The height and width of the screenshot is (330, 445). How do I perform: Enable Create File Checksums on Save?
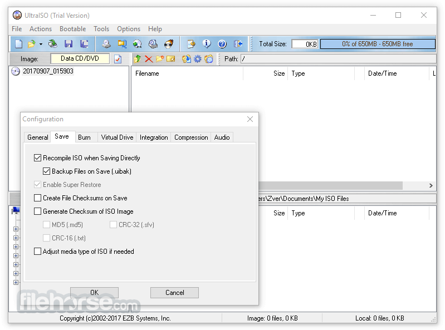[37, 198]
